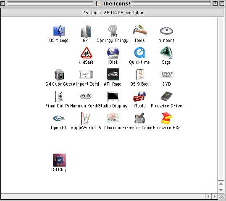The image size is (226, 201).
Task: Select the Airport base station icon
Action: point(166,31)
